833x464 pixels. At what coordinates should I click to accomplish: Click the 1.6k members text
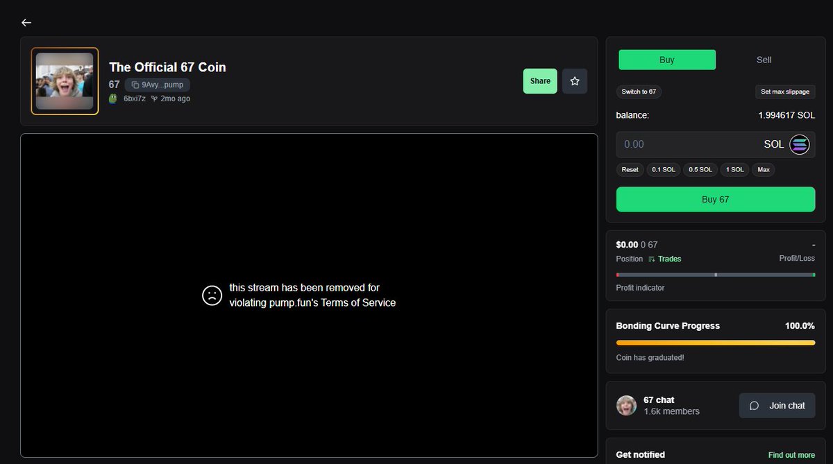click(671, 411)
